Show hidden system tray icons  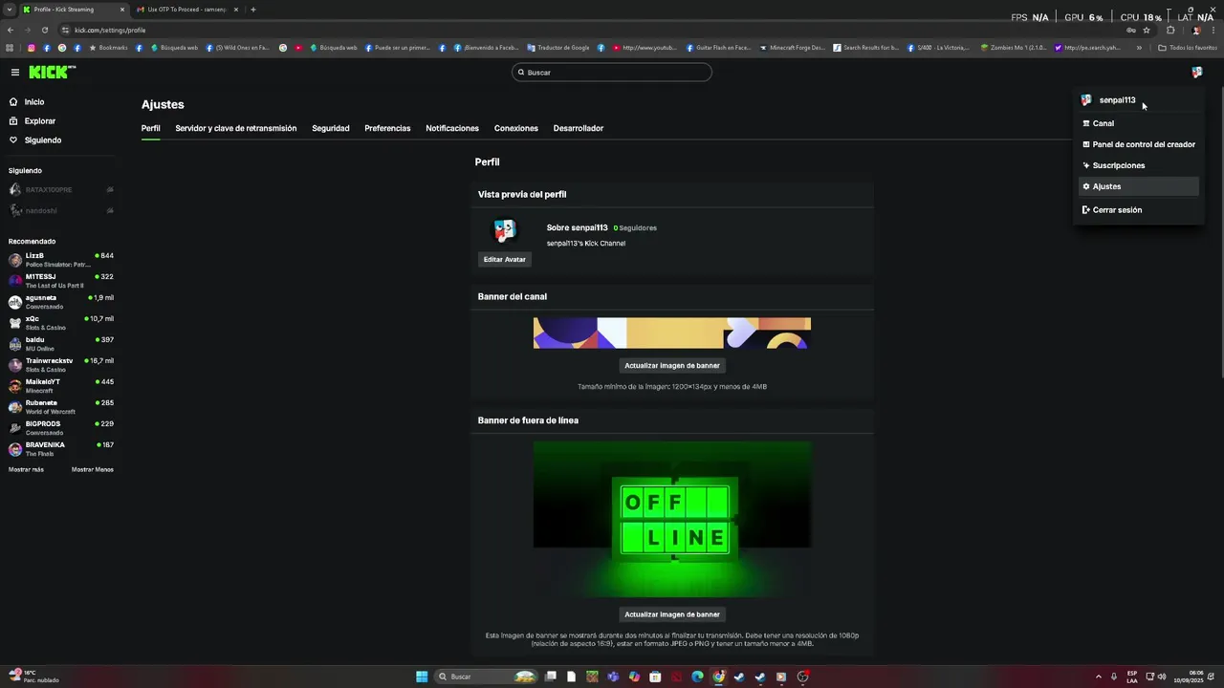click(x=1099, y=677)
